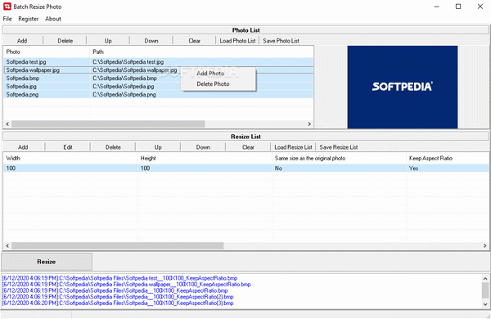Click Edit in Resize List toolbar
The image size is (491, 319).
68,147
